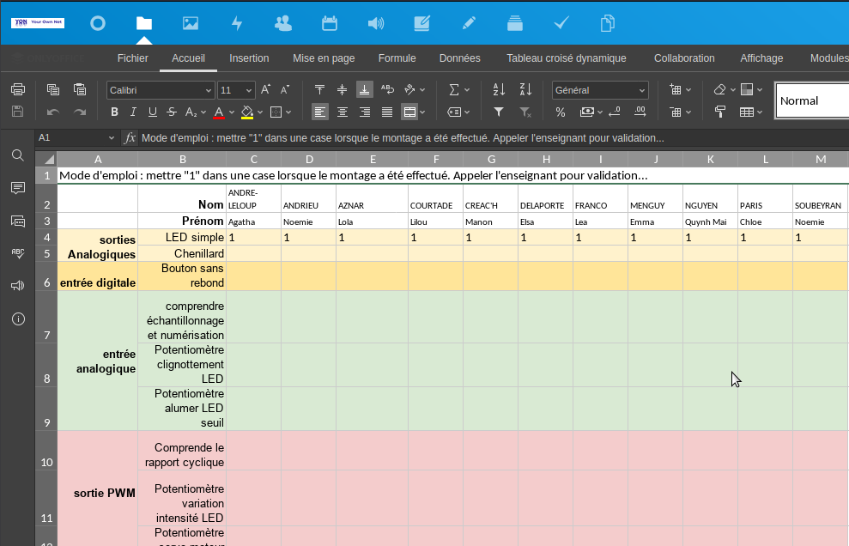
Task: Click the search magnifier in the left sidebar
Action: click(x=17, y=155)
